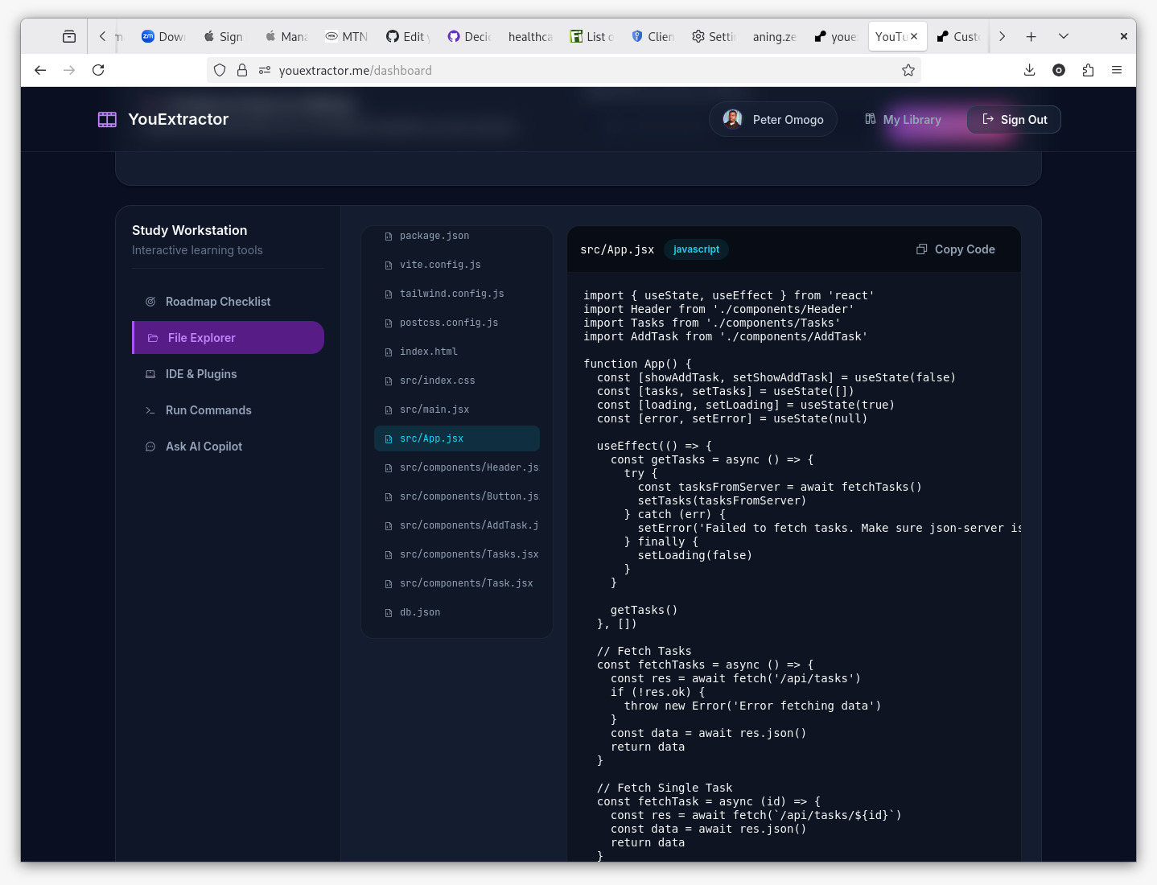Click the YouExtractor film logo icon
This screenshot has width=1157, height=885.
[x=107, y=120]
